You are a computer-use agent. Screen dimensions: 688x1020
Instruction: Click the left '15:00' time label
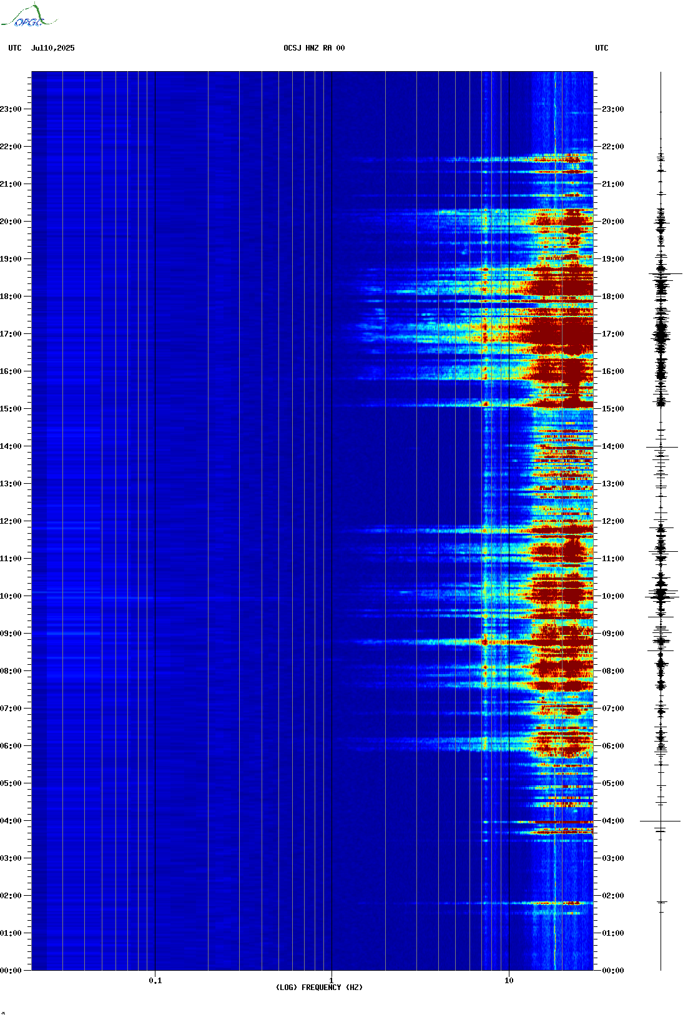(11, 409)
